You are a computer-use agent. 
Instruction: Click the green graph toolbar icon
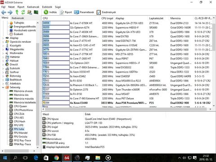pos(36,12)
